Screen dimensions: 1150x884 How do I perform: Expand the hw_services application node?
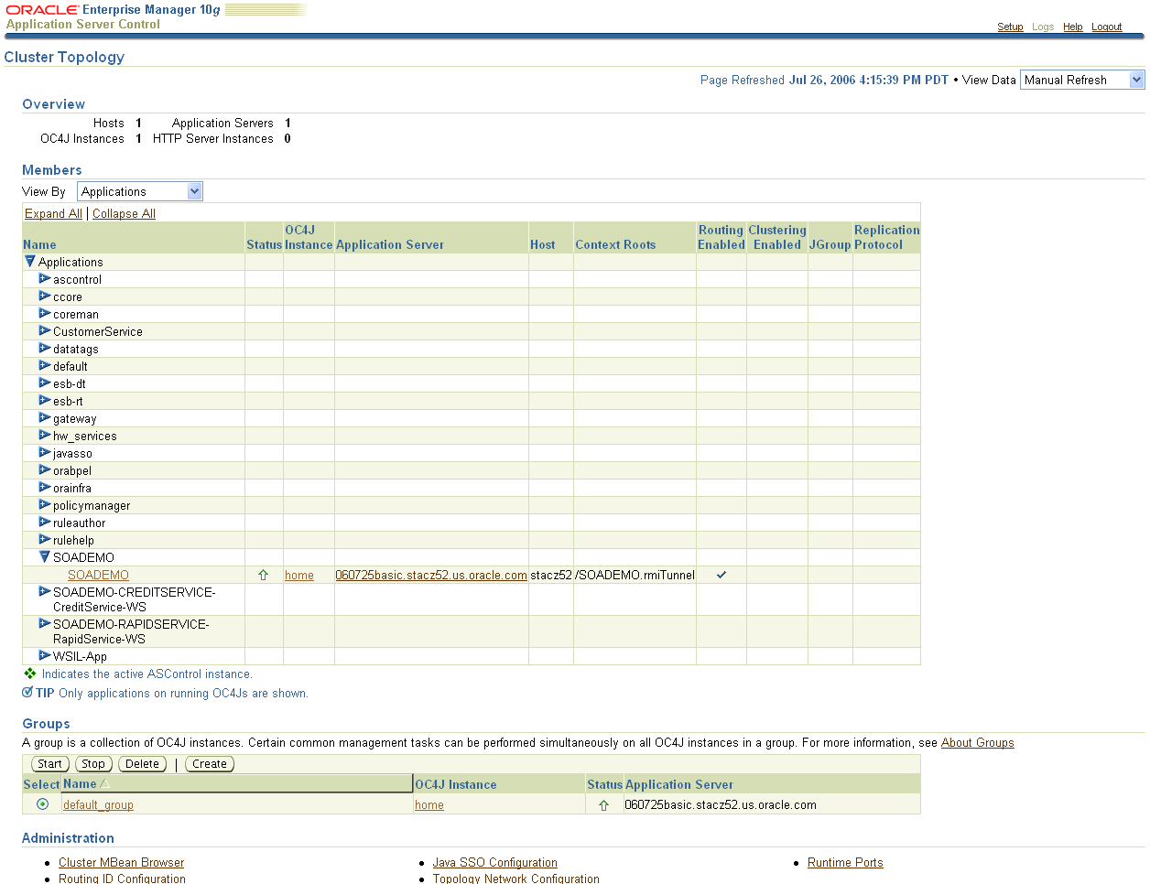click(x=44, y=436)
